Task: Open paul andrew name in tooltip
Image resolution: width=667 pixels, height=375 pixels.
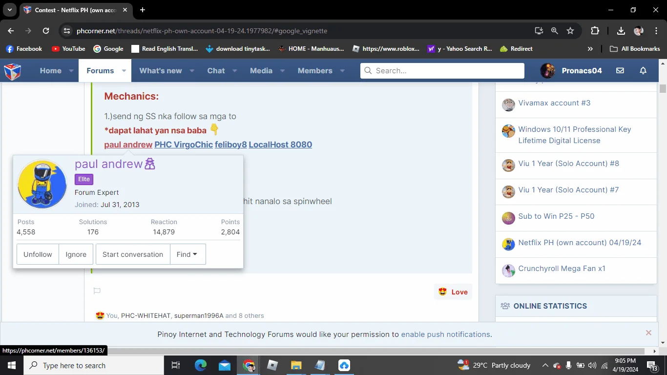Action: pos(108,164)
